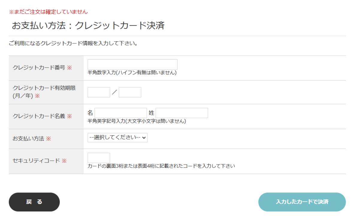Image resolution: width=358 pixels, height=221 pixels.
Task: Click the red まだご注文は確定していません warning
Action: point(48,12)
